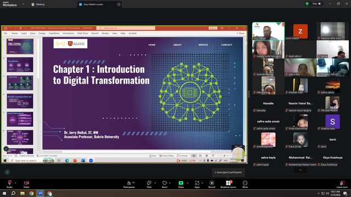Open the PowerPoint Animations ribbon tab
The image size is (351, 197).
pyautogui.click(x=68, y=33)
